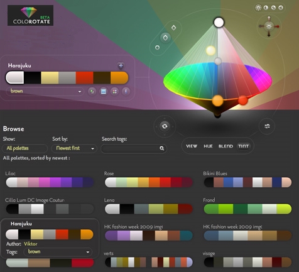Toggle the half-circle contrast icon at top right
The image size is (299, 272).
(266, 8)
